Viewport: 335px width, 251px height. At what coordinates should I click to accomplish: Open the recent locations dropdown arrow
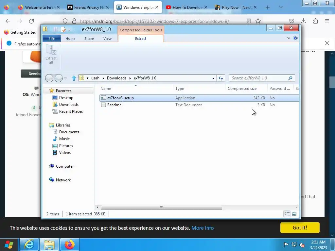[x=65, y=78]
